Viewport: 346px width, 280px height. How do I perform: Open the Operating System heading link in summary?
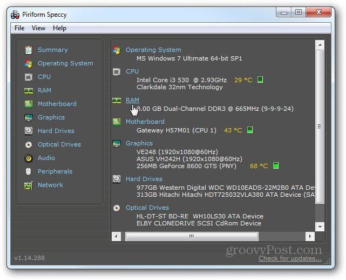point(153,50)
